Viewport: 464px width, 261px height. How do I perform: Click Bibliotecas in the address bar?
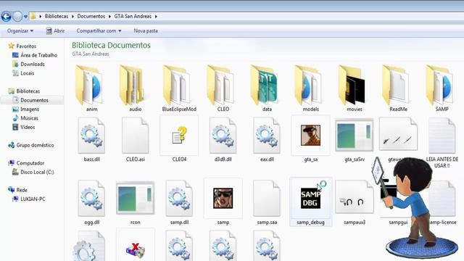[57, 16]
